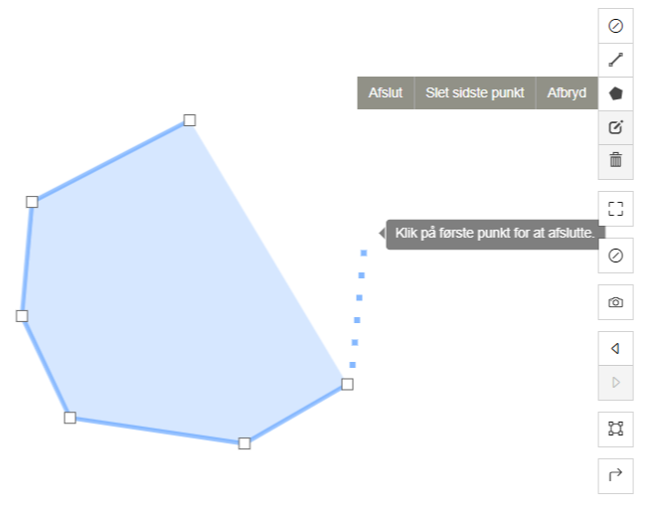Click the leftmost polygon vertex handle

pos(22,316)
